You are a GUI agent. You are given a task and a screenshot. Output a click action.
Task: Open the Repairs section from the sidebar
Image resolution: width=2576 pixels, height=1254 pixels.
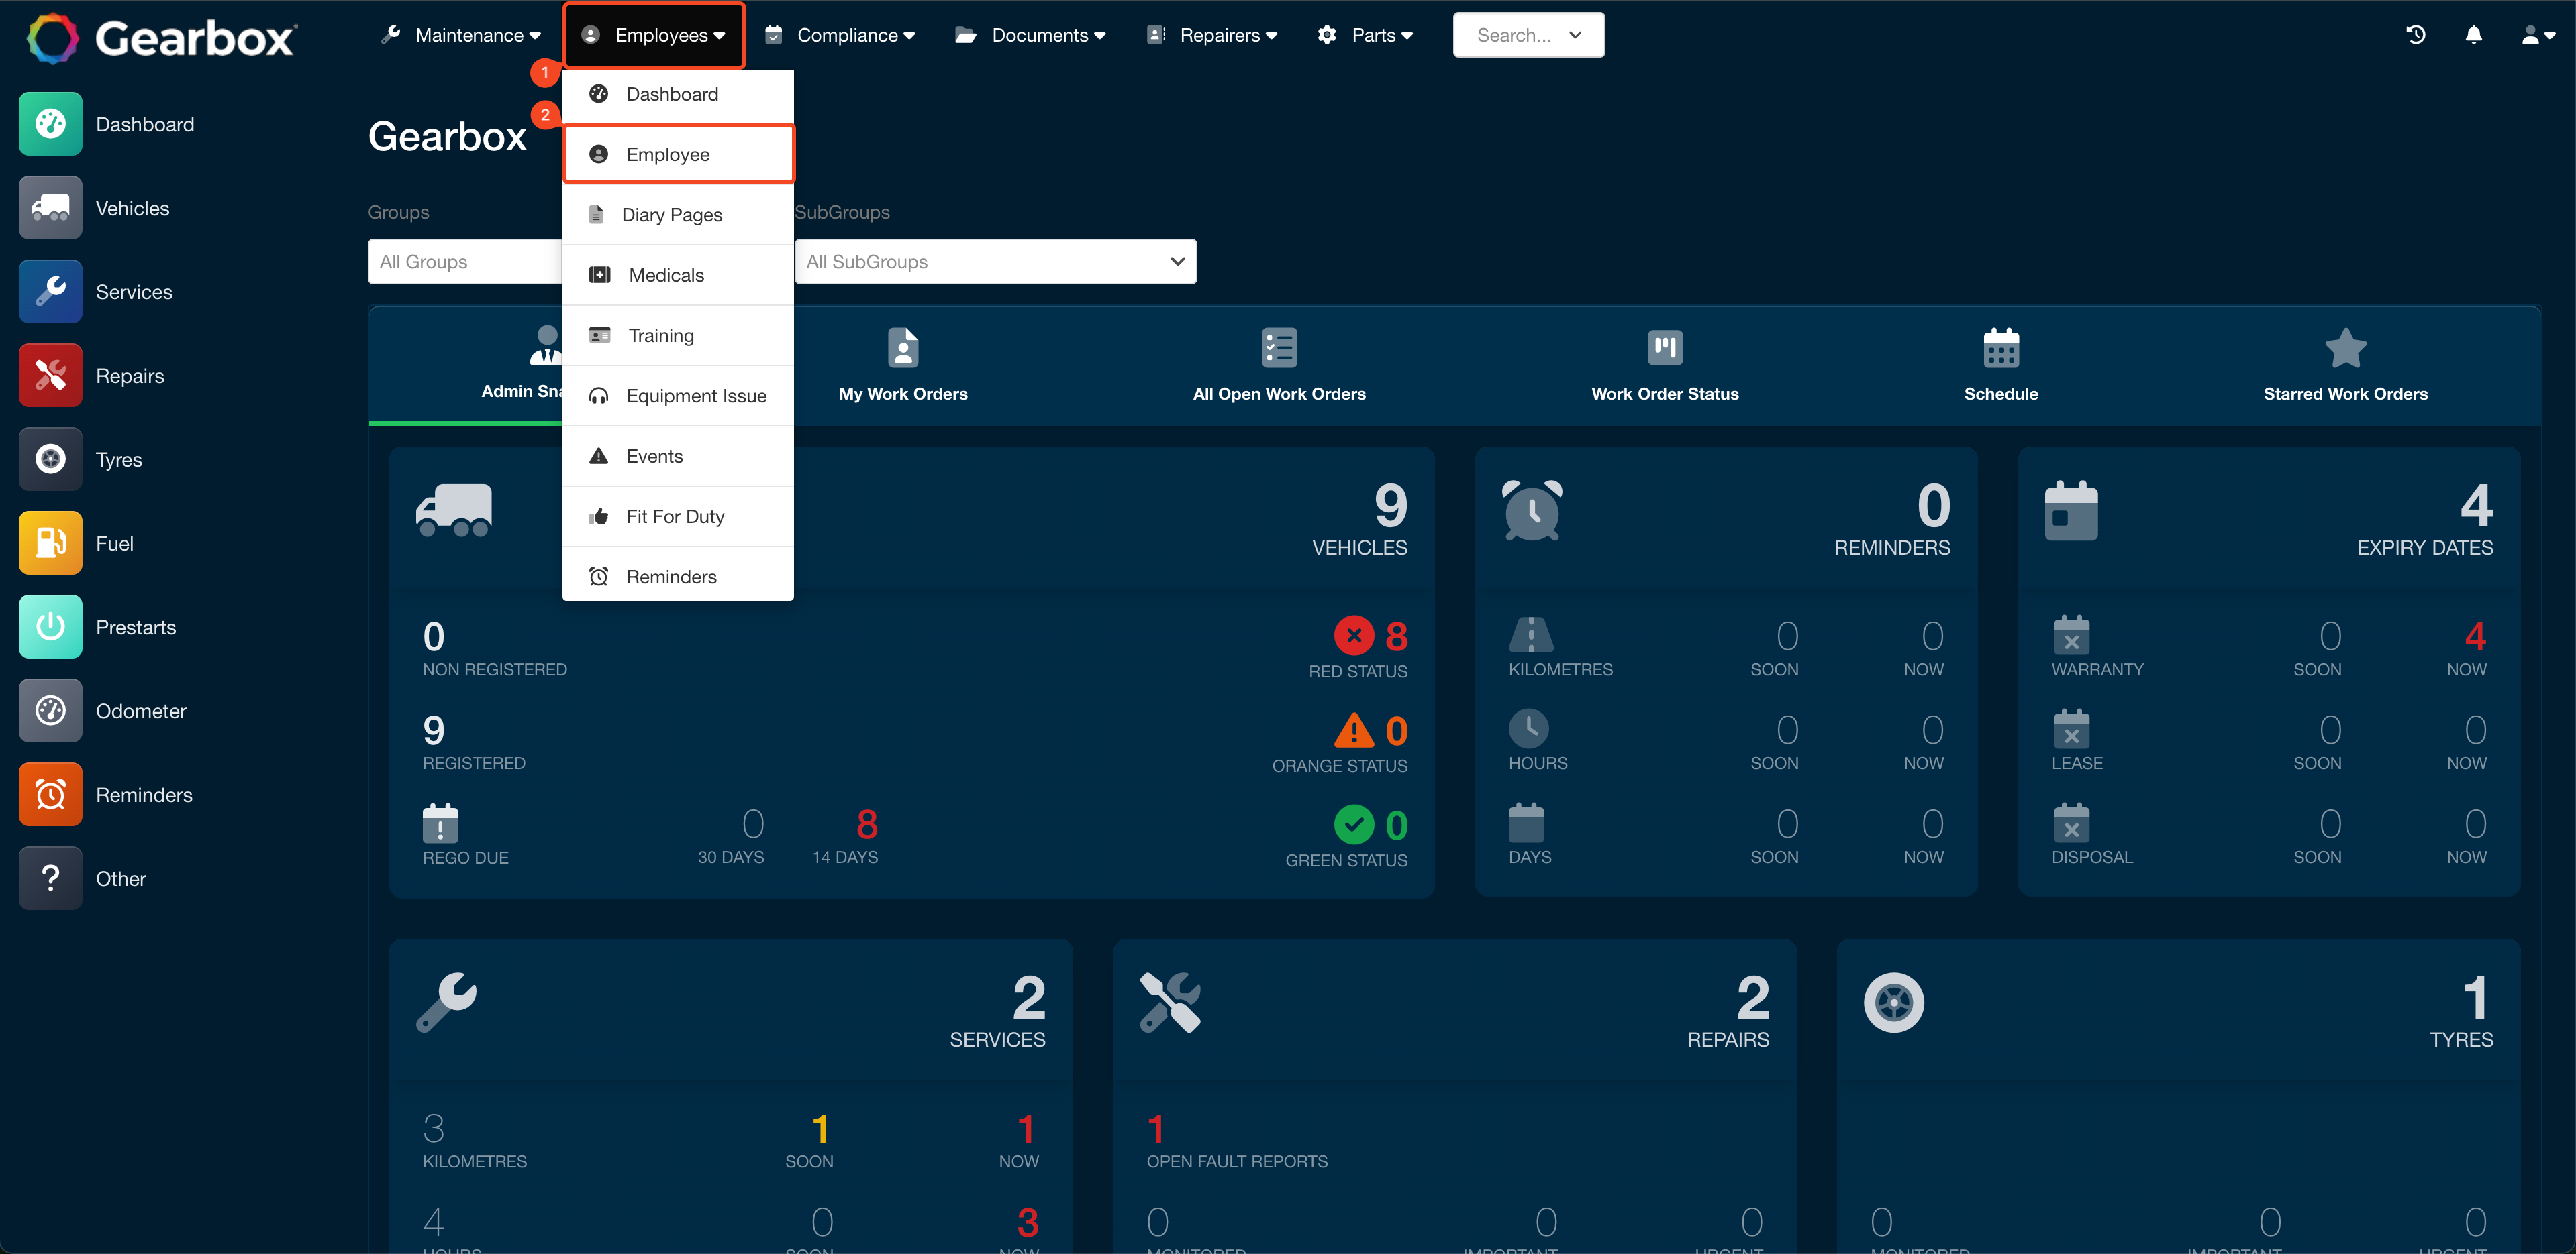(50, 375)
